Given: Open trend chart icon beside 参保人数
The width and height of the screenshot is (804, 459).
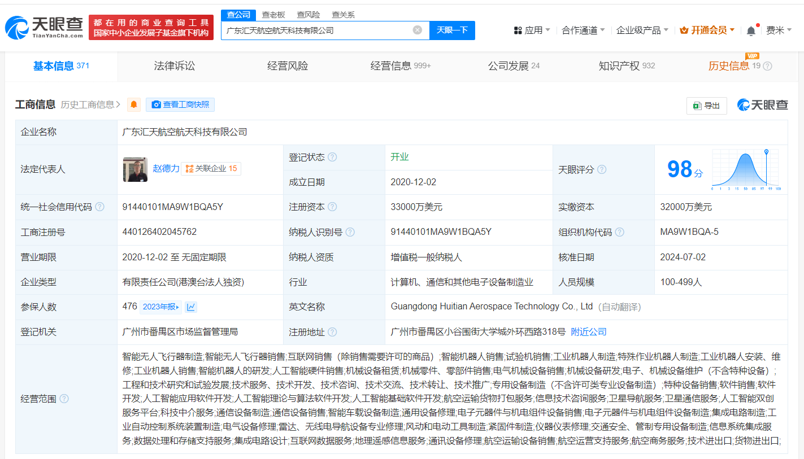Looking at the screenshot, I should pyautogui.click(x=191, y=307).
